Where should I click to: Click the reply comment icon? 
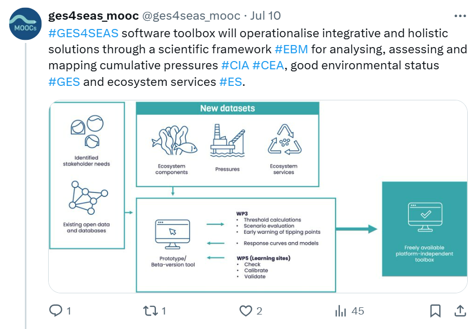coord(55,311)
